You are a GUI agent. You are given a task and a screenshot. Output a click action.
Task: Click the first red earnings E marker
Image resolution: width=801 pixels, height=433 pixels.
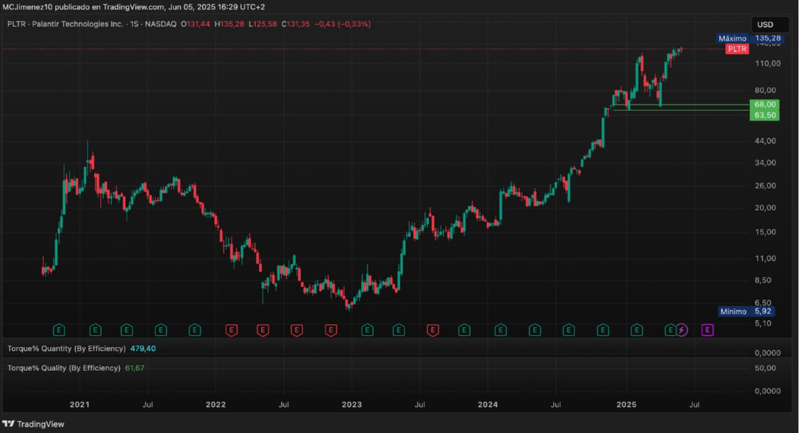point(231,331)
